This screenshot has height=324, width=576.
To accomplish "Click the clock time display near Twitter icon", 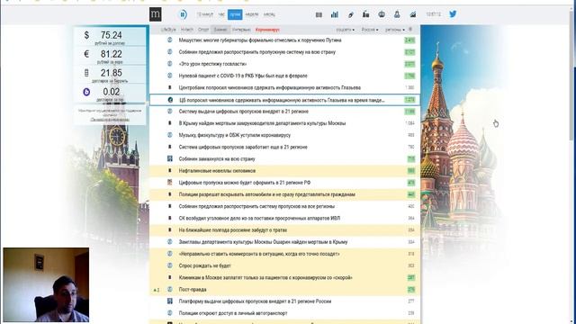I will pos(433,14).
